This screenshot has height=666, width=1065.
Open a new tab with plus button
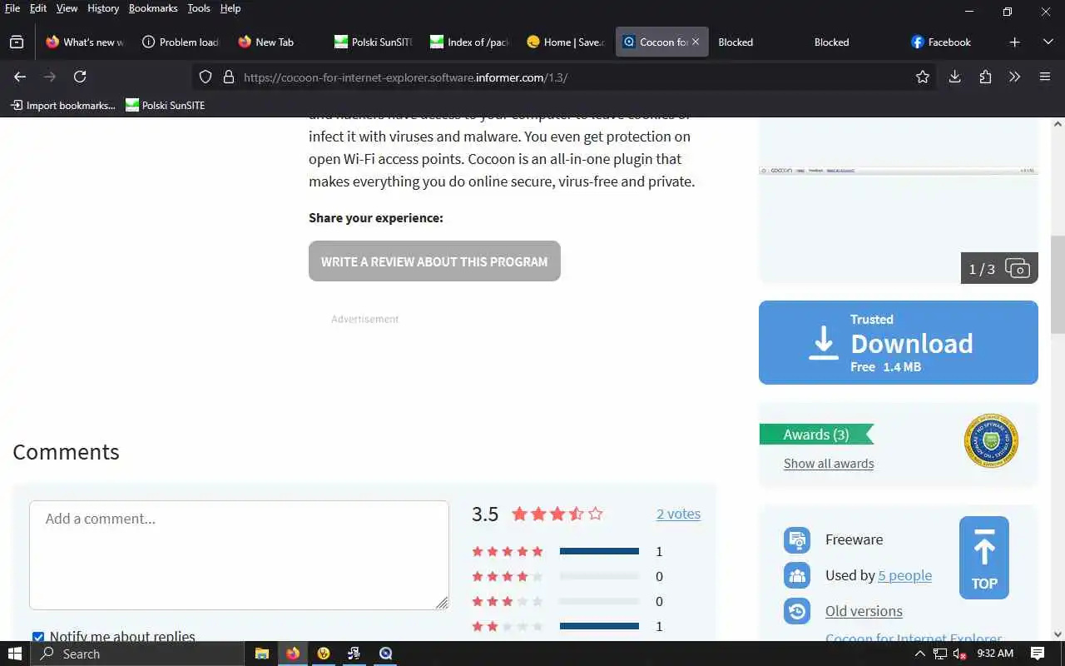[1015, 42]
